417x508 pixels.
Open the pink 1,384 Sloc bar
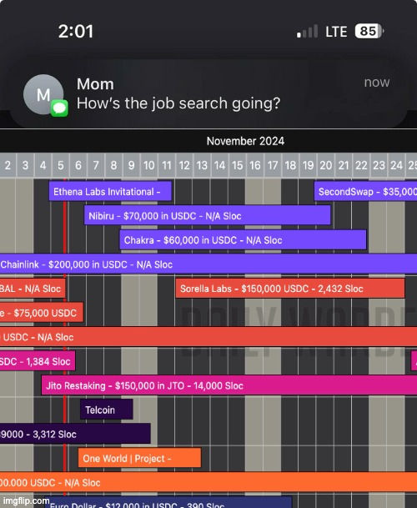tap(38, 361)
